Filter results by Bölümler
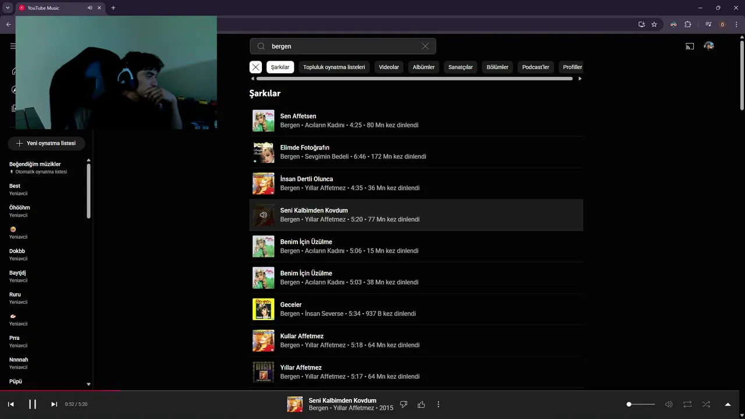The height and width of the screenshot is (419, 745). [x=498, y=67]
